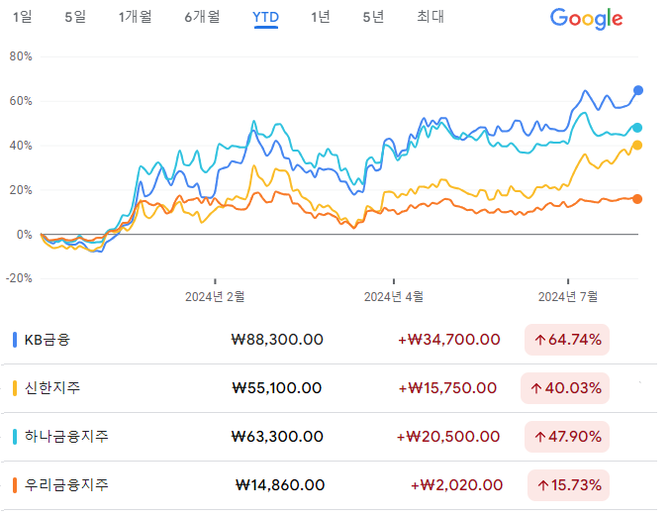Click the Google logo
The height and width of the screenshot is (517, 671).
(586, 19)
